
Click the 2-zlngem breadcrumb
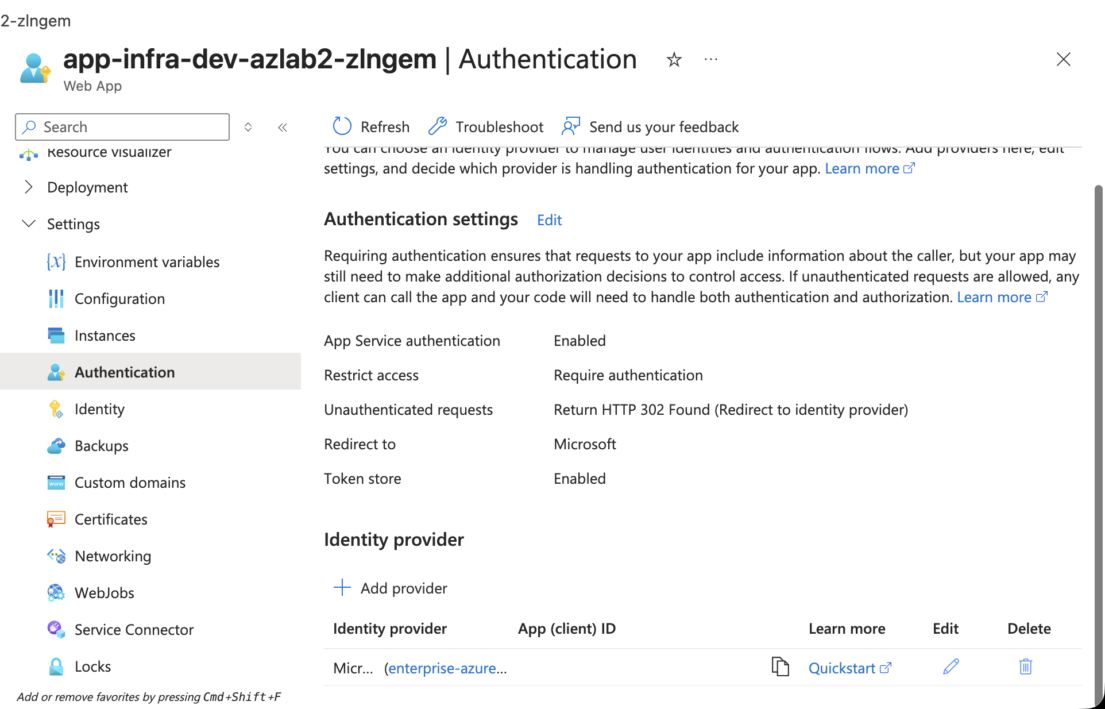(x=36, y=21)
